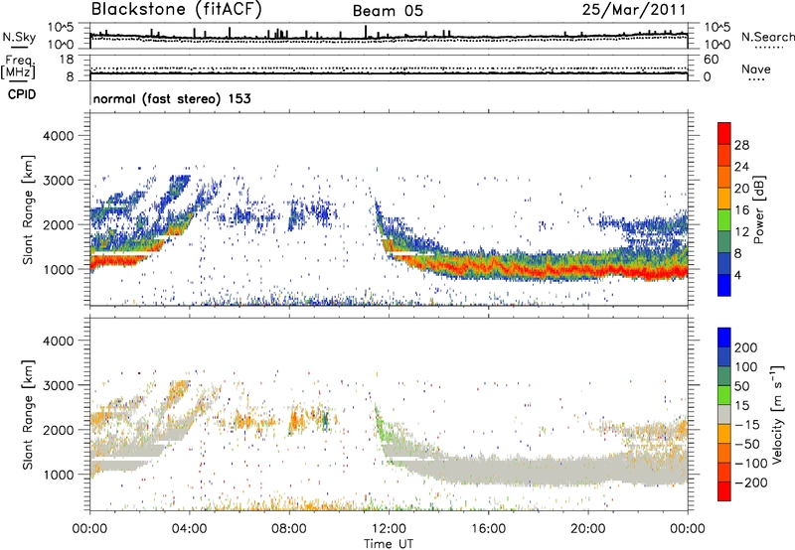This screenshot has width=795, height=550.
Task: Click the '60' tick right of frequency panel
Action: tap(712, 60)
